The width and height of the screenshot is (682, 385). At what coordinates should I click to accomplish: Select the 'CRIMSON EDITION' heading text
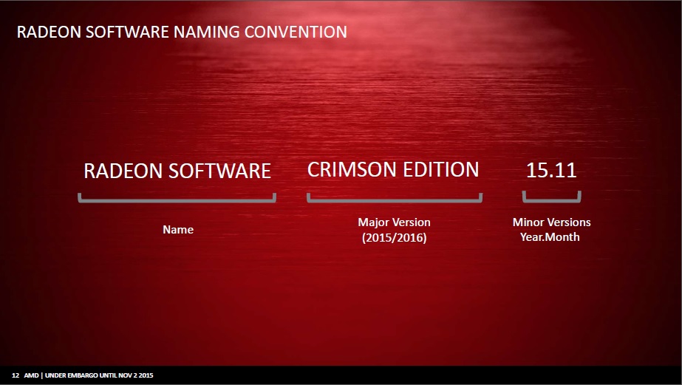click(393, 169)
